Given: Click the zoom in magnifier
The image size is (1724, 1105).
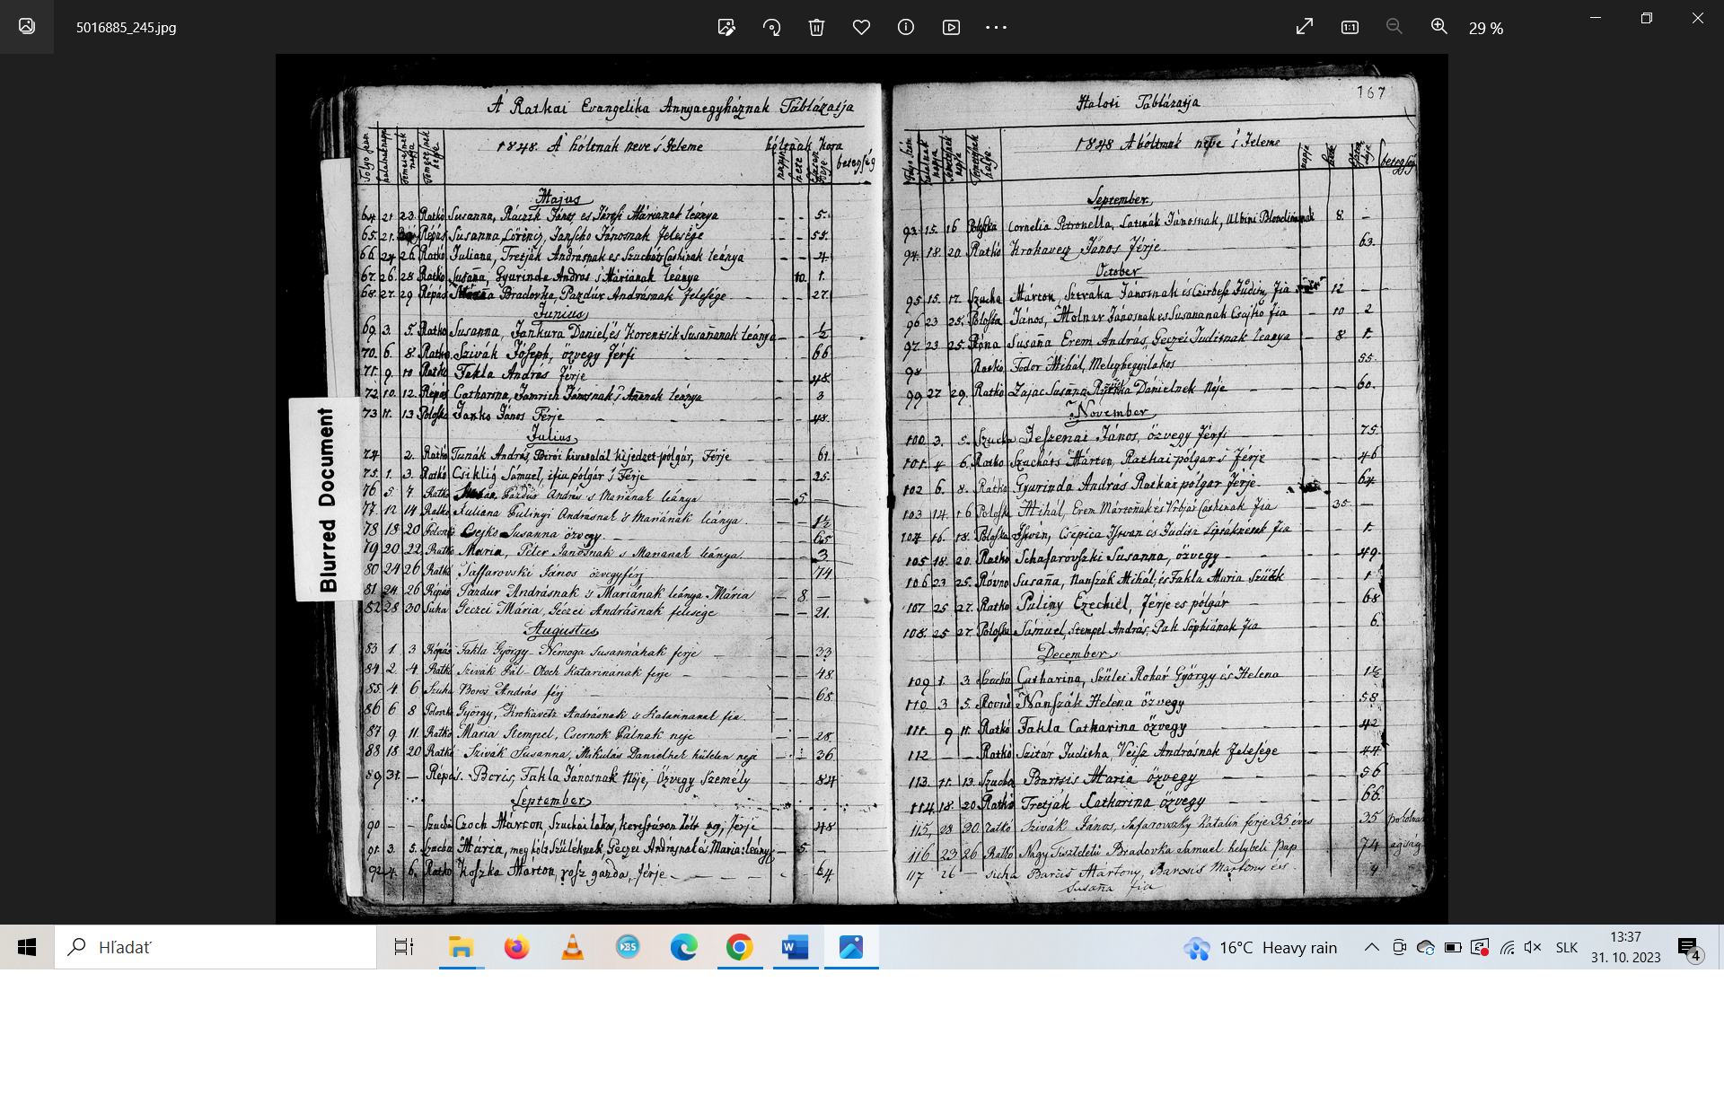Looking at the screenshot, I should (1439, 27).
